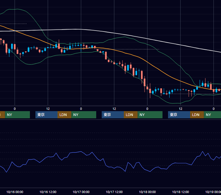Select the NY session block spanning 10/19 00:00

tap(213, 115)
